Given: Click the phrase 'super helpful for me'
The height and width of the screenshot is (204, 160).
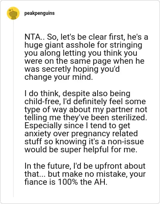Looking at the screenshot, I should tap(99, 149).
